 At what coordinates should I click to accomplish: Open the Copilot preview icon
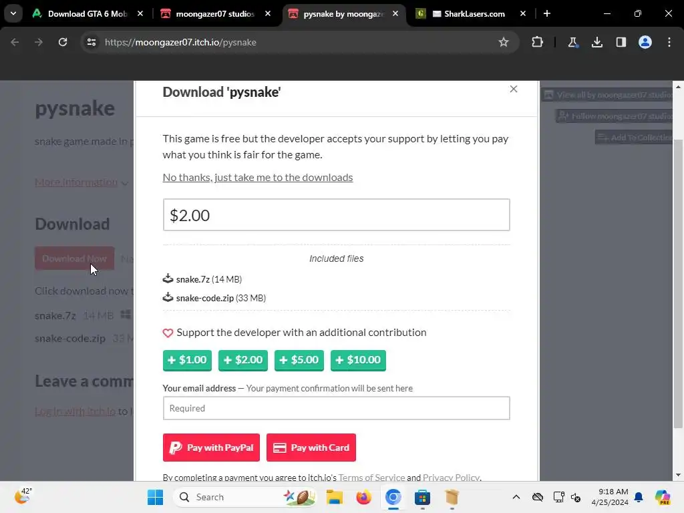[x=663, y=497]
